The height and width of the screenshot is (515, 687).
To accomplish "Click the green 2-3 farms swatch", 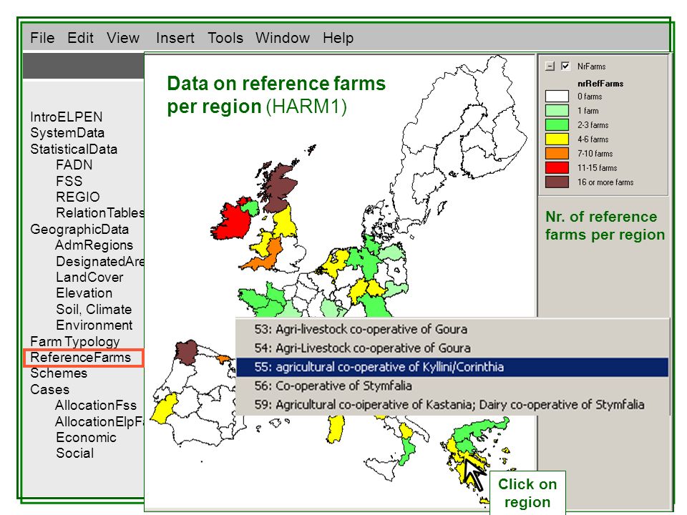I will point(557,124).
